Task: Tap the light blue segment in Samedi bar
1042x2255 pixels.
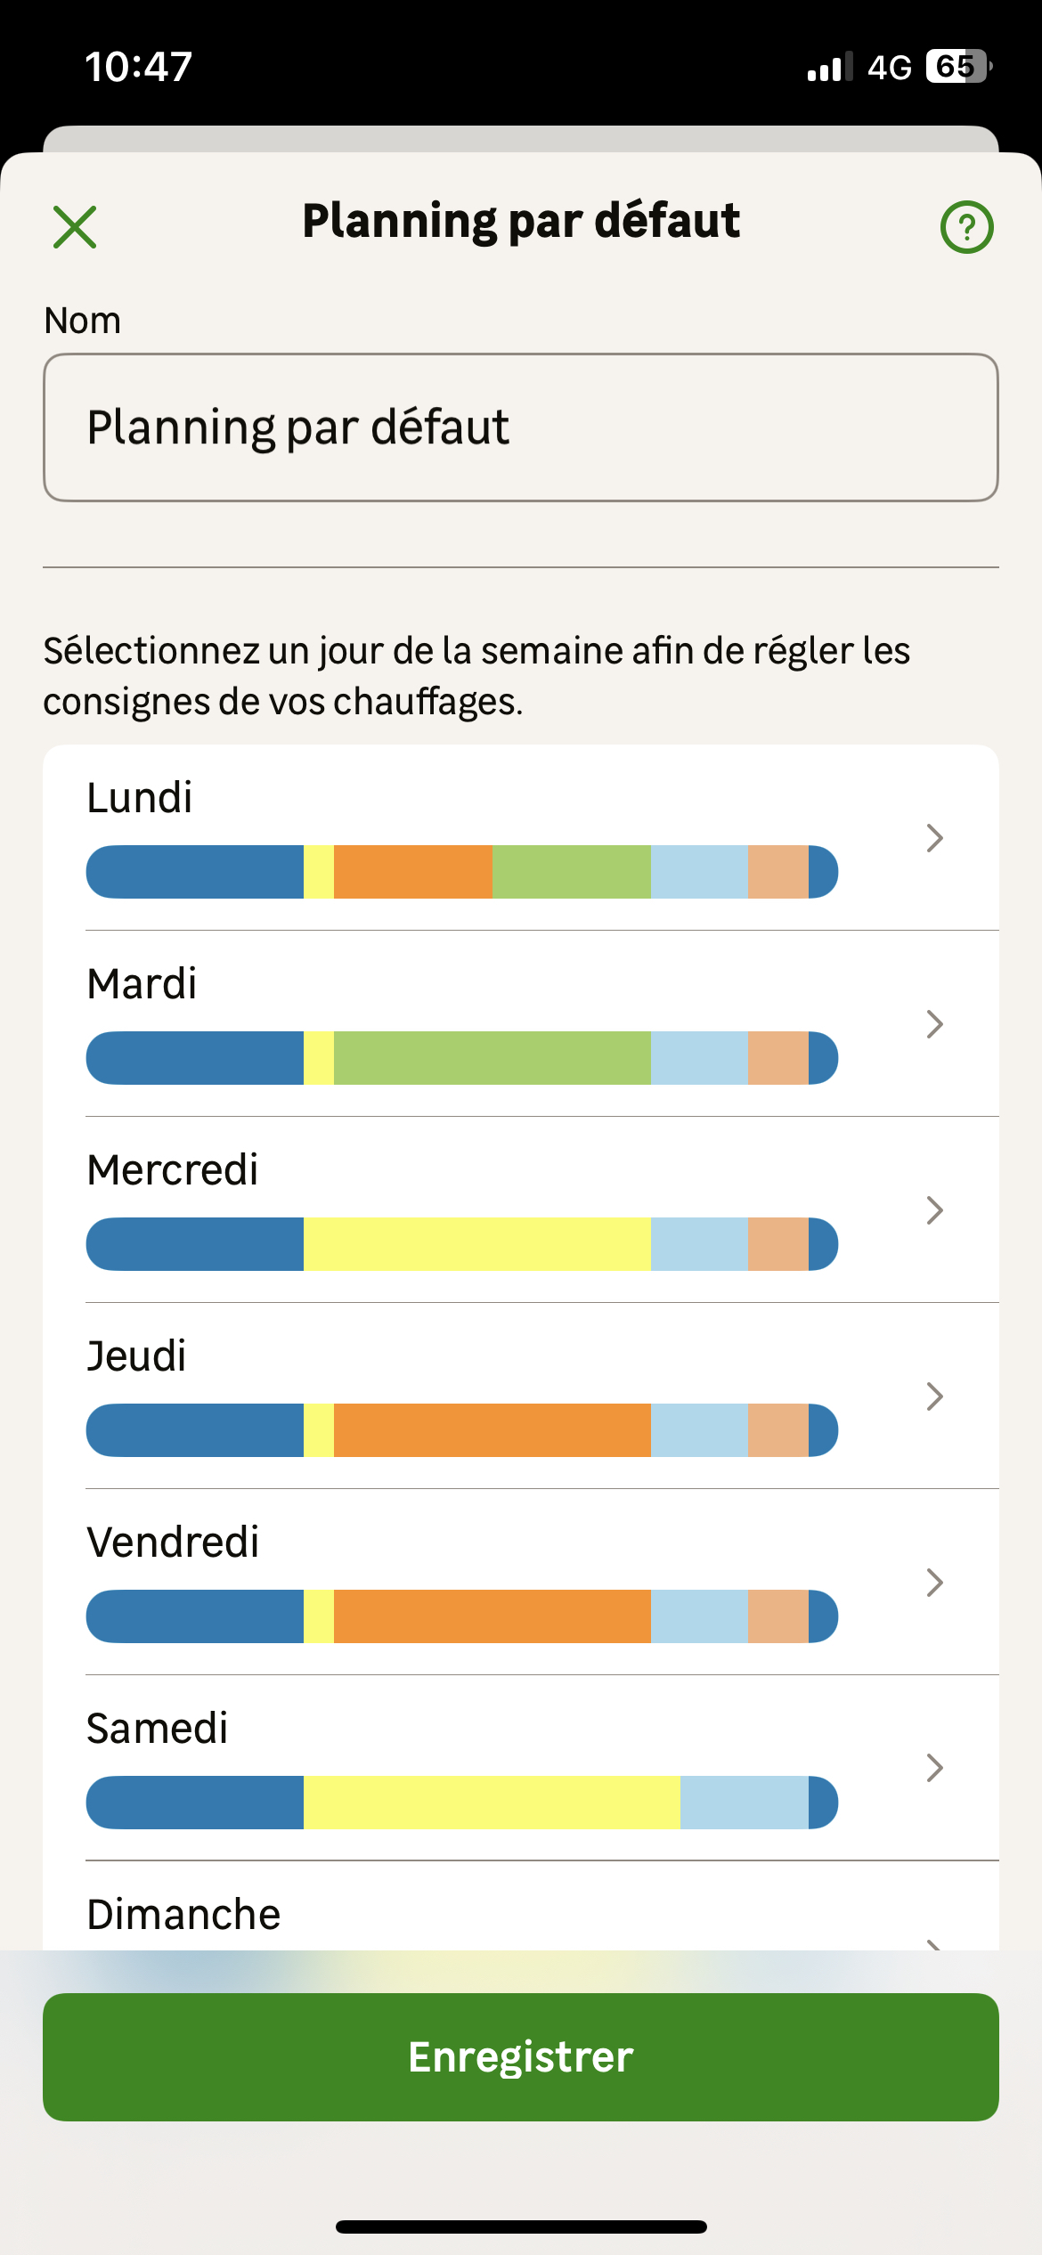Action: (744, 1803)
